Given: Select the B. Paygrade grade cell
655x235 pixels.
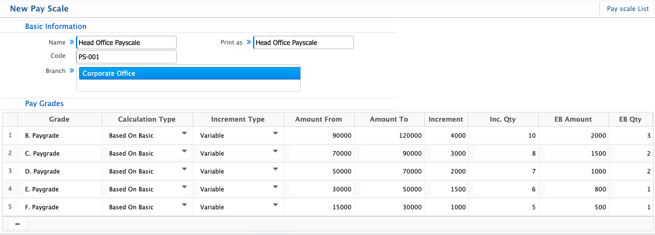Looking at the screenshot, I should coord(59,136).
